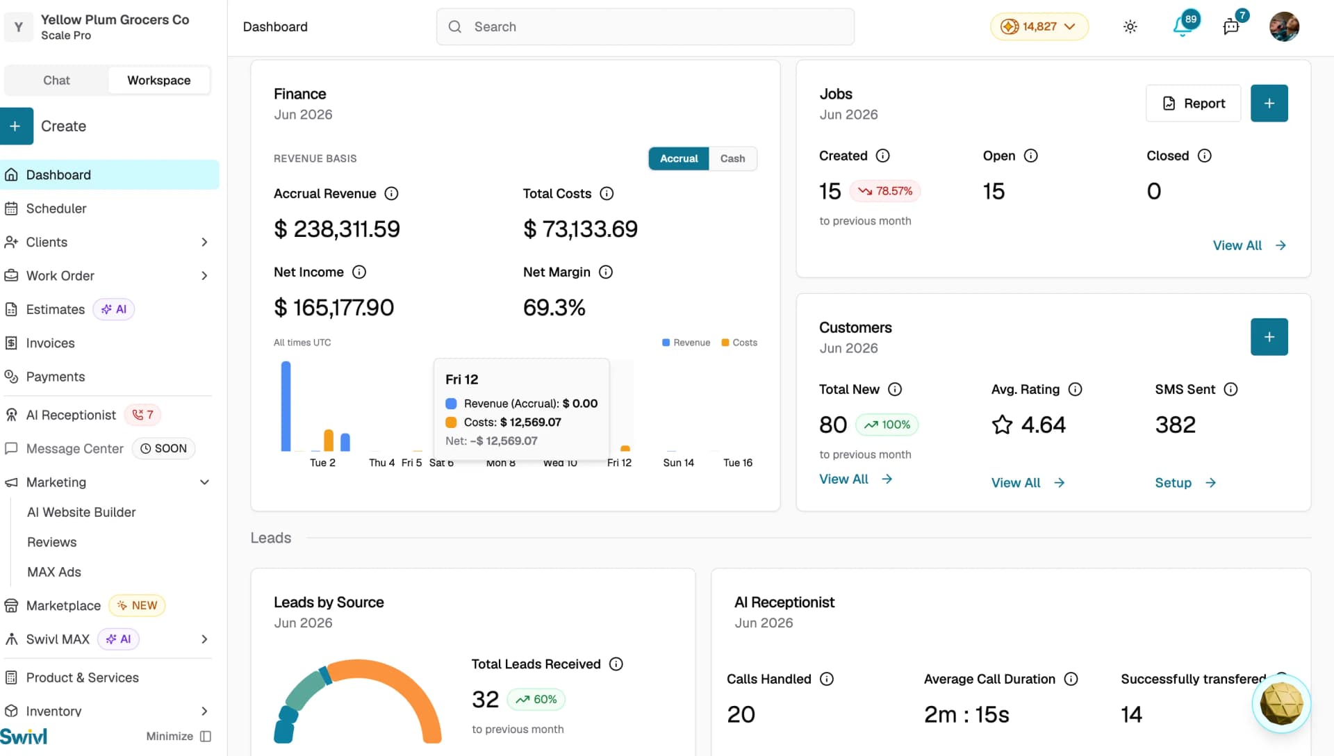Click the Fri 12 orange costs bar

point(625,448)
